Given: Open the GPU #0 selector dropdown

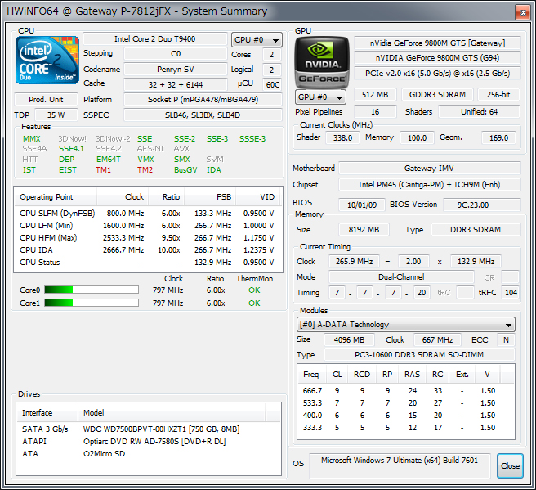Looking at the screenshot, I should click(320, 97).
